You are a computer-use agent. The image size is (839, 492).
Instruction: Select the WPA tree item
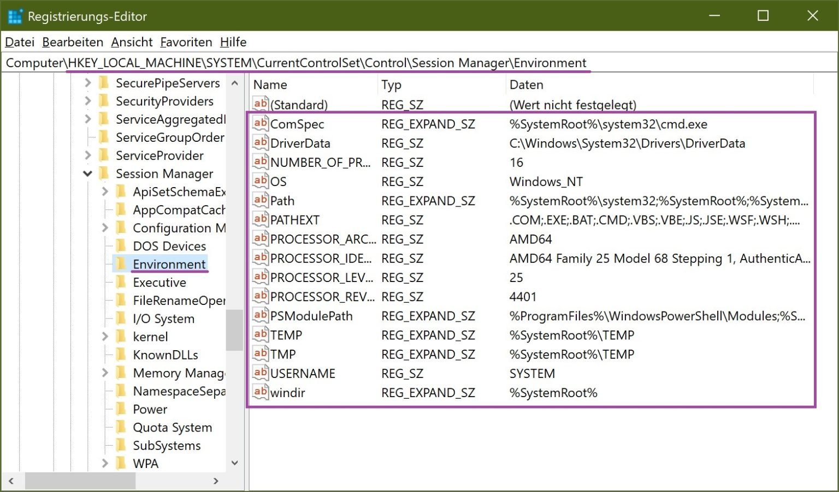pyautogui.click(x=145, y=463)
